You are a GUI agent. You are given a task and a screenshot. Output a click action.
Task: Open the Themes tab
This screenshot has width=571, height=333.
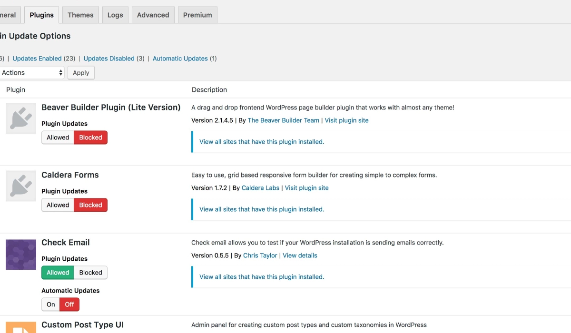[x=80, y=15]
